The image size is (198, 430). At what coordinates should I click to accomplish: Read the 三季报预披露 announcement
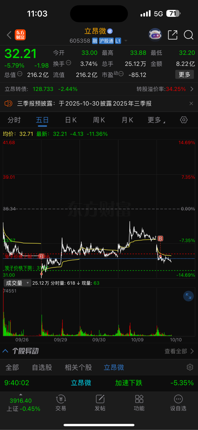click(x=84, y=104)
